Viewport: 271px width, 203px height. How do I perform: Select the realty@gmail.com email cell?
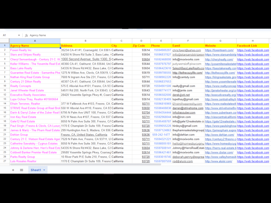[x=188, y=86]
